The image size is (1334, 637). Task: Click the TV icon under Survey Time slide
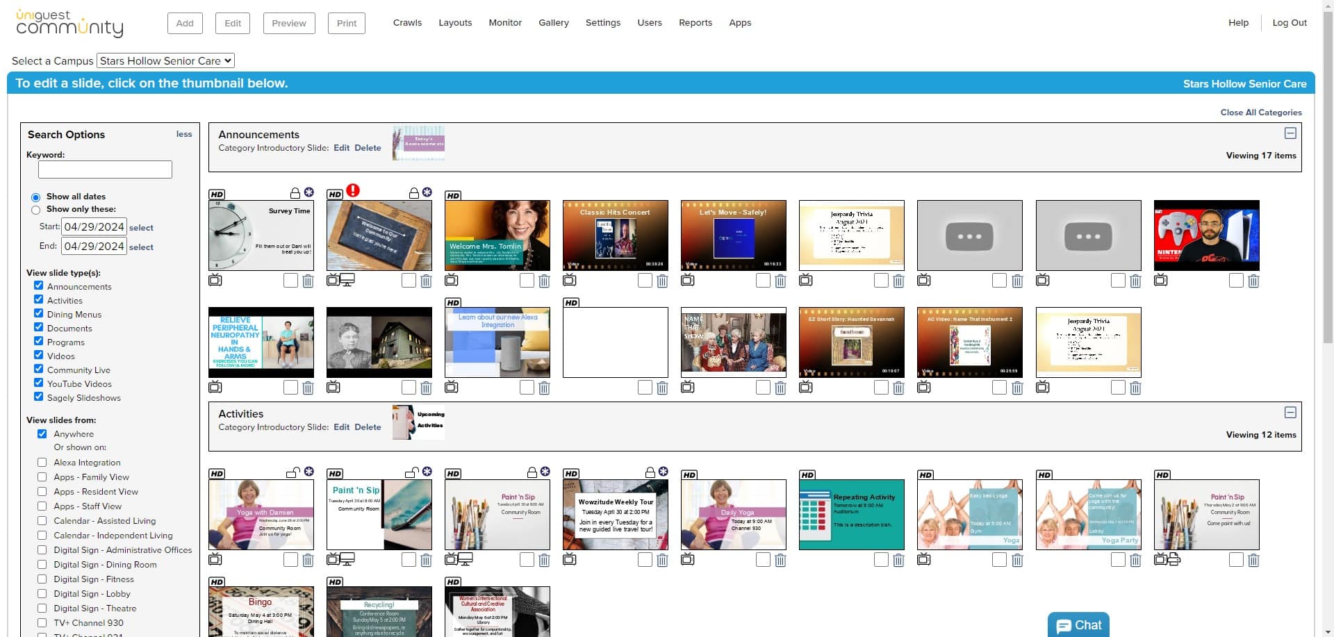click(x=215, y=280)
